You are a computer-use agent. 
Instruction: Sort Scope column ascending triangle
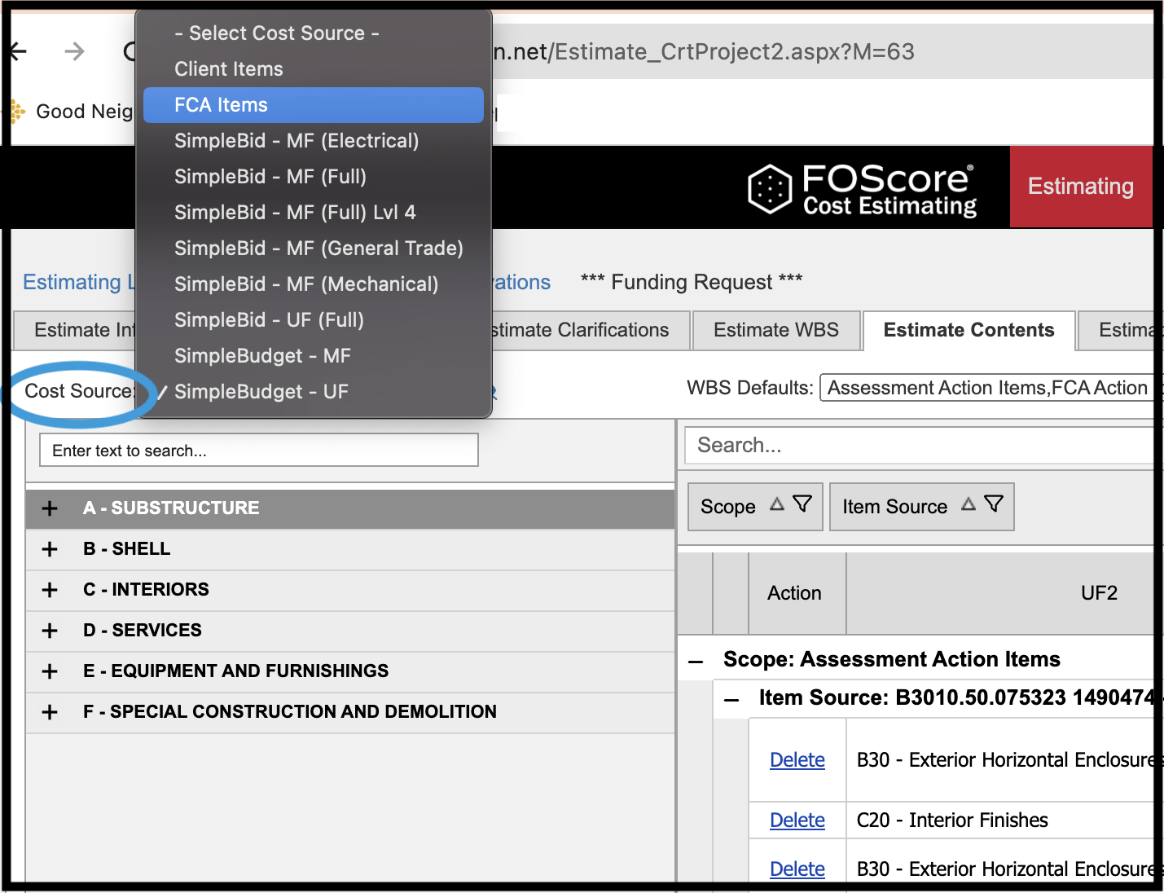[x=777, y=504]
